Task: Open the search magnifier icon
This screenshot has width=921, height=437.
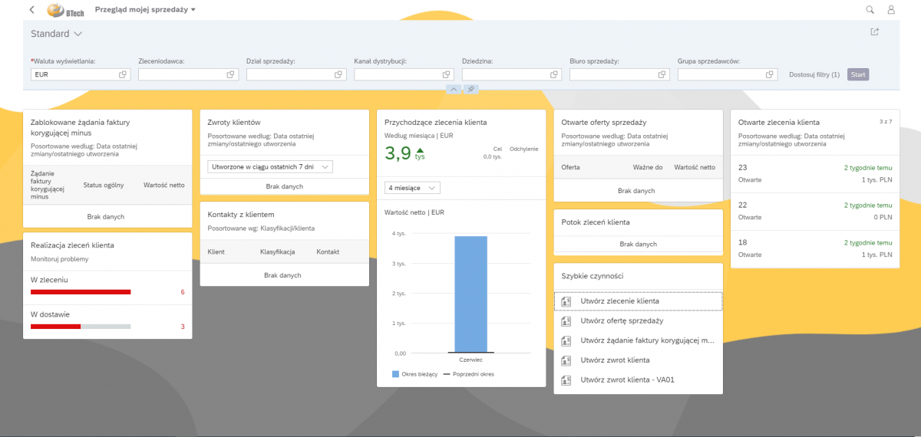Action: (870, 10)
